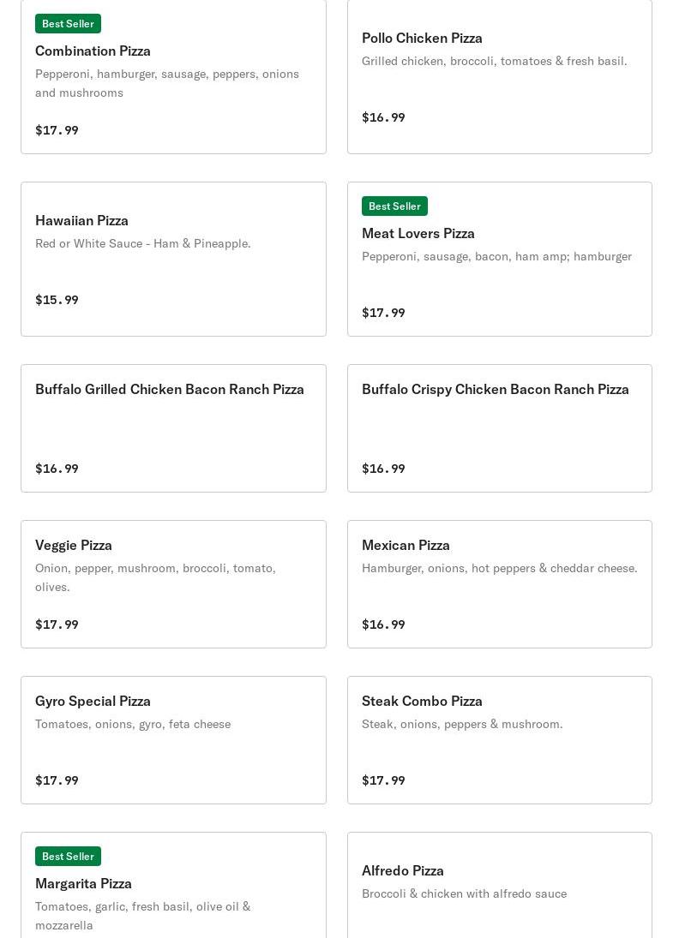Viewport: 673px width, 938px height.
Task: Open the Combination Pizza menu item
Action: [174, 76]
